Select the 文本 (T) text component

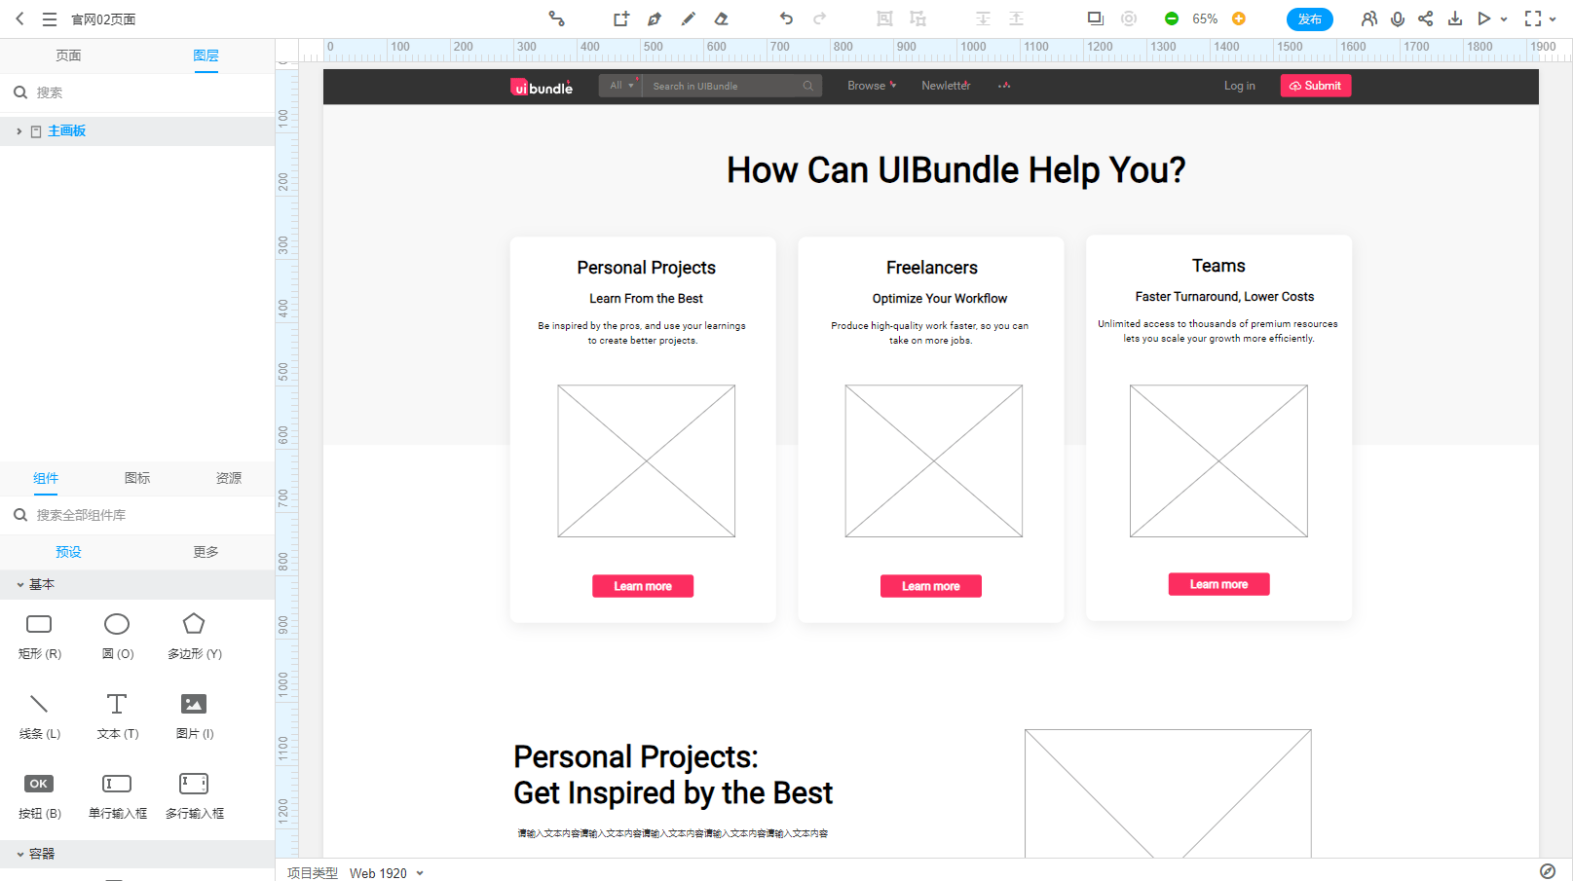(x=117, y=716)
